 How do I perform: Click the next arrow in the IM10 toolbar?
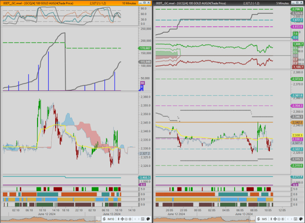pyautogui.click(x=139, y=219)
